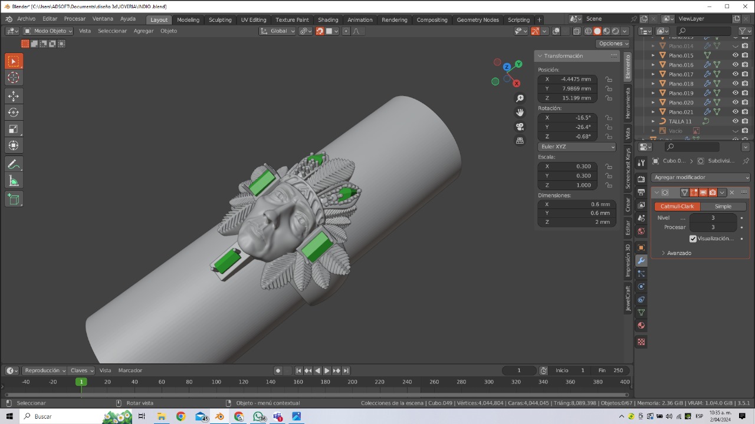755x424 pixels.
Task: Toggle visibility of TALLA 11
Action: point(735,121)
